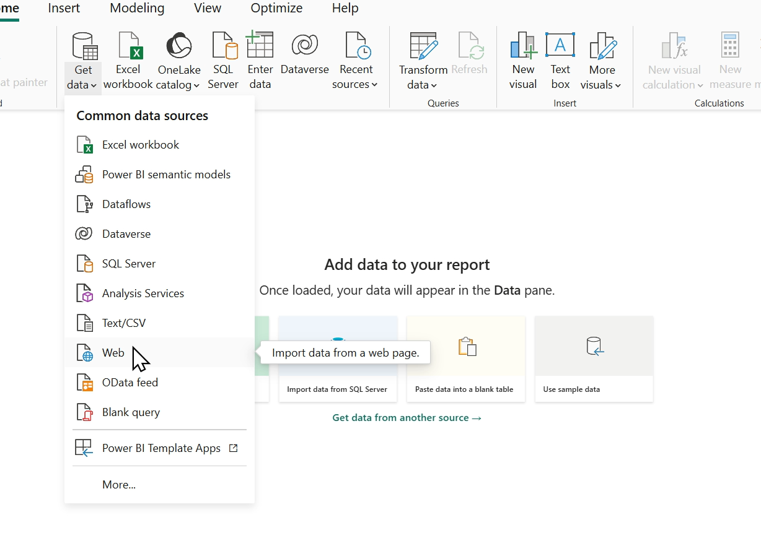Click Get data from another source link

407,418
